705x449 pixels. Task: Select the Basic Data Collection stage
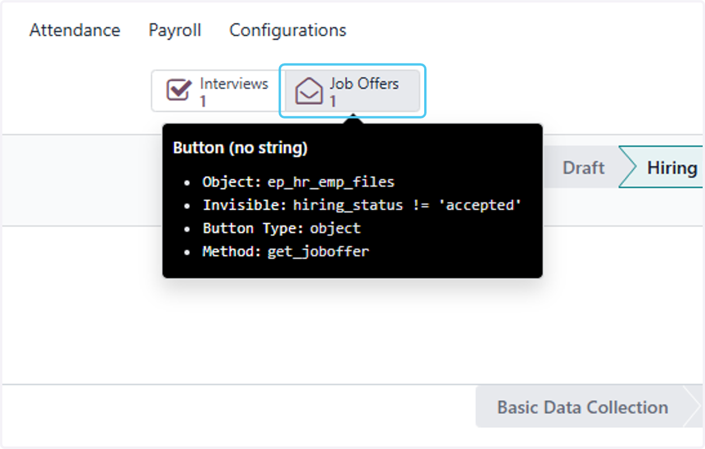coord(582,407)
